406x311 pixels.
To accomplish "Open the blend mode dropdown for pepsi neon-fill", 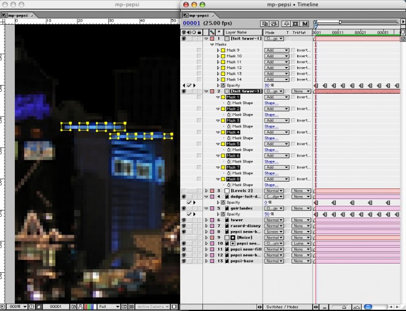I will [x=274, y=249].
